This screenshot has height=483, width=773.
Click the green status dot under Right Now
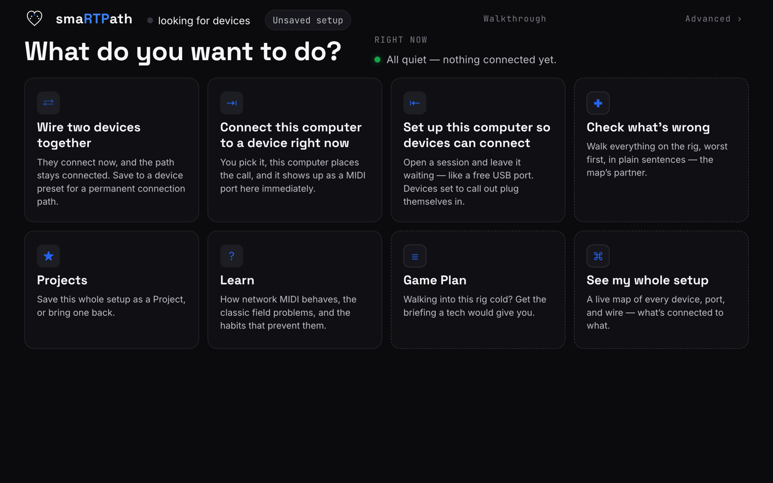point(378,60)
